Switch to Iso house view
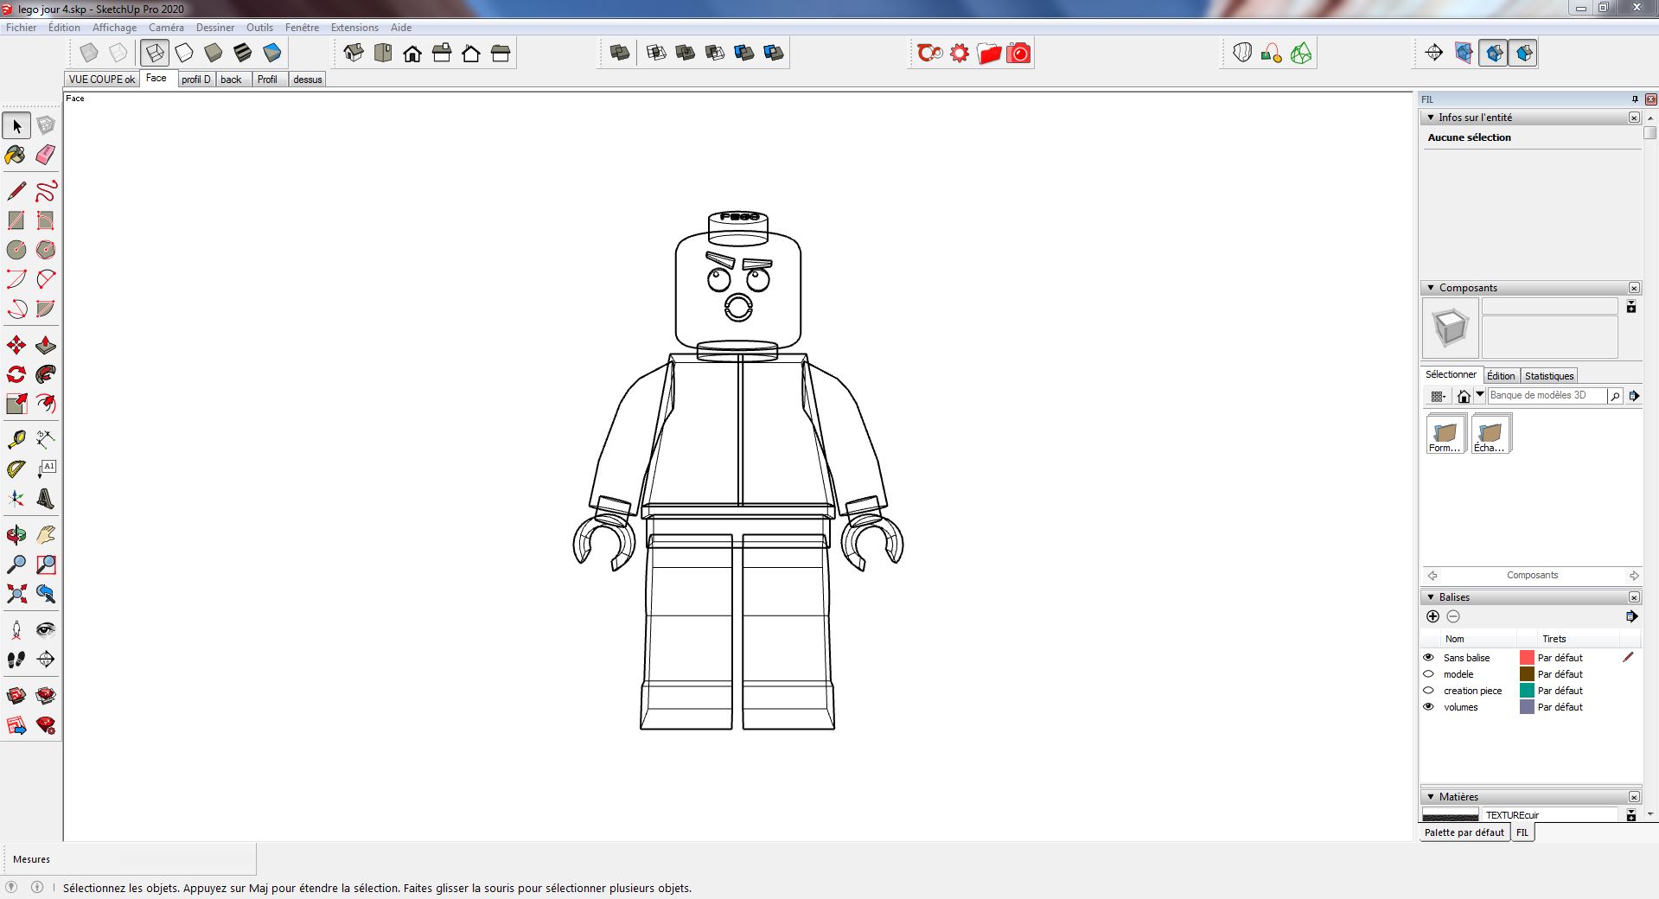 [354, 53]
